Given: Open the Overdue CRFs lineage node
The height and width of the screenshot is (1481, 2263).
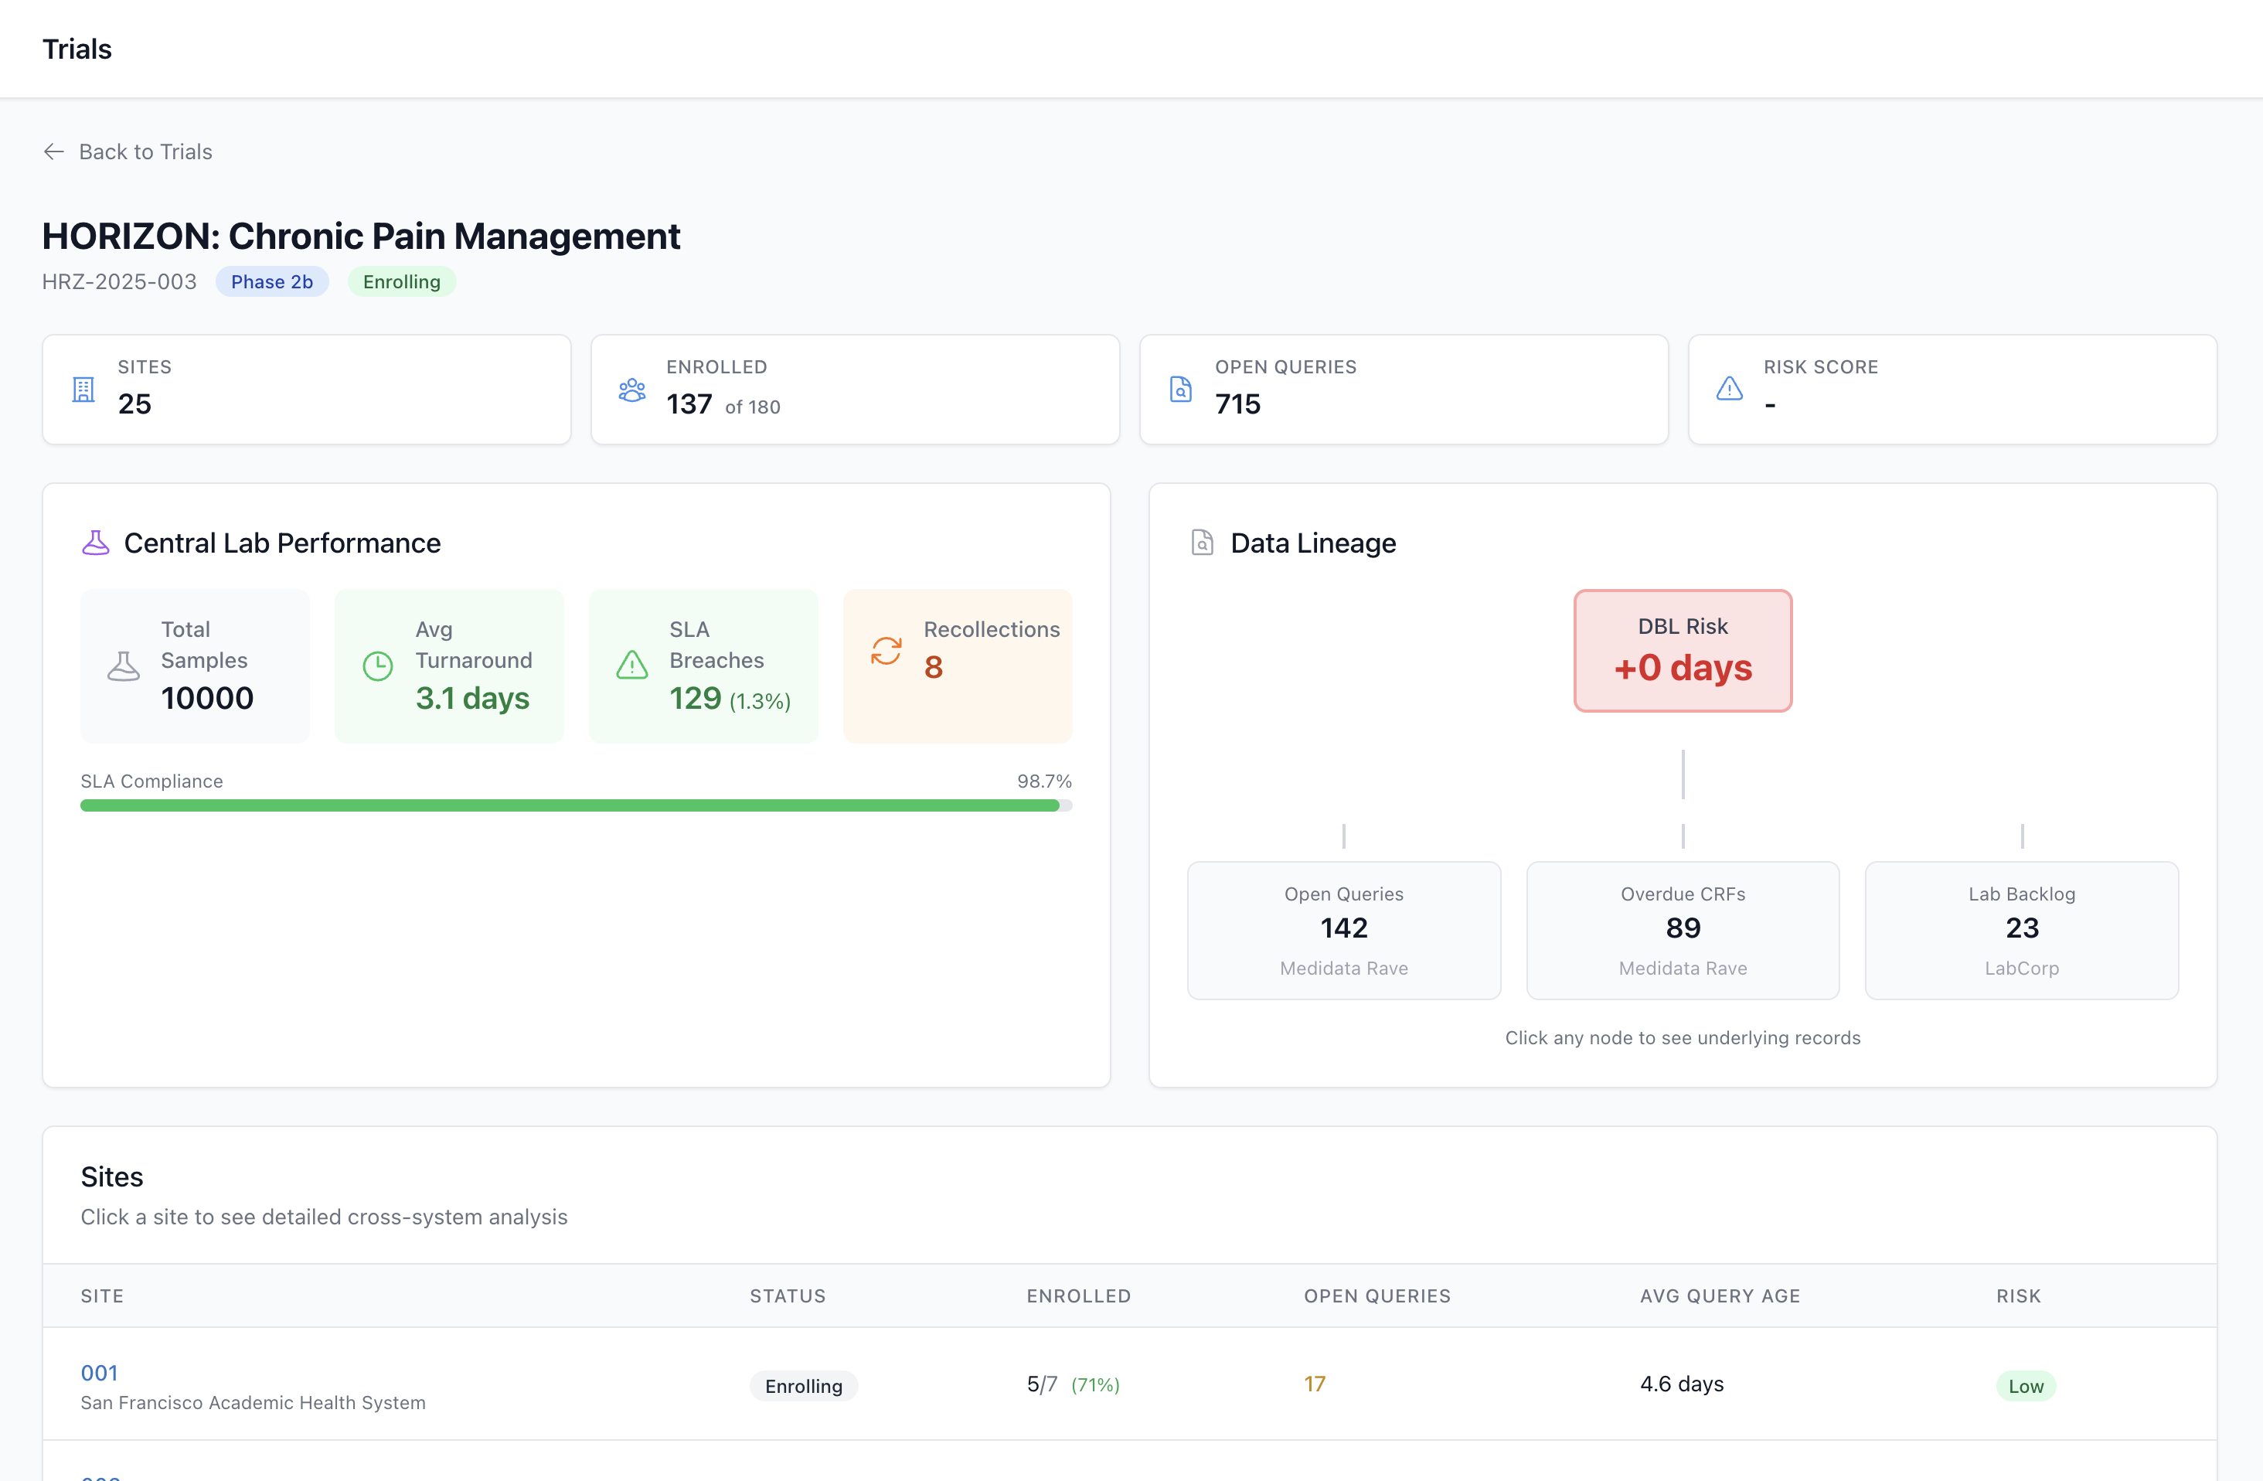Looking at the screenshot, I should 1682,929.
